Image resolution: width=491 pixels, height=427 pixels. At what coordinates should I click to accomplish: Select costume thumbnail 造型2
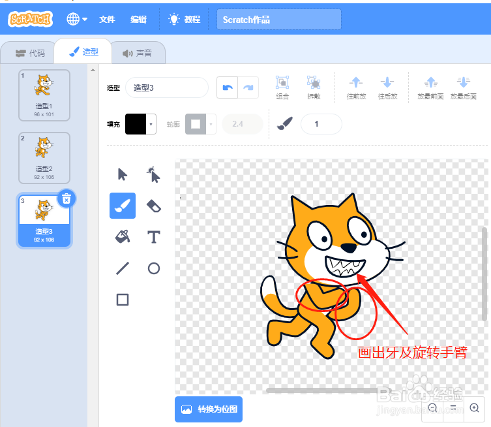[x=44, y=158]
